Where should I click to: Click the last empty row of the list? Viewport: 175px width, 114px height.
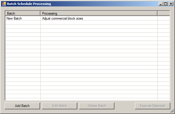point(88,96)
